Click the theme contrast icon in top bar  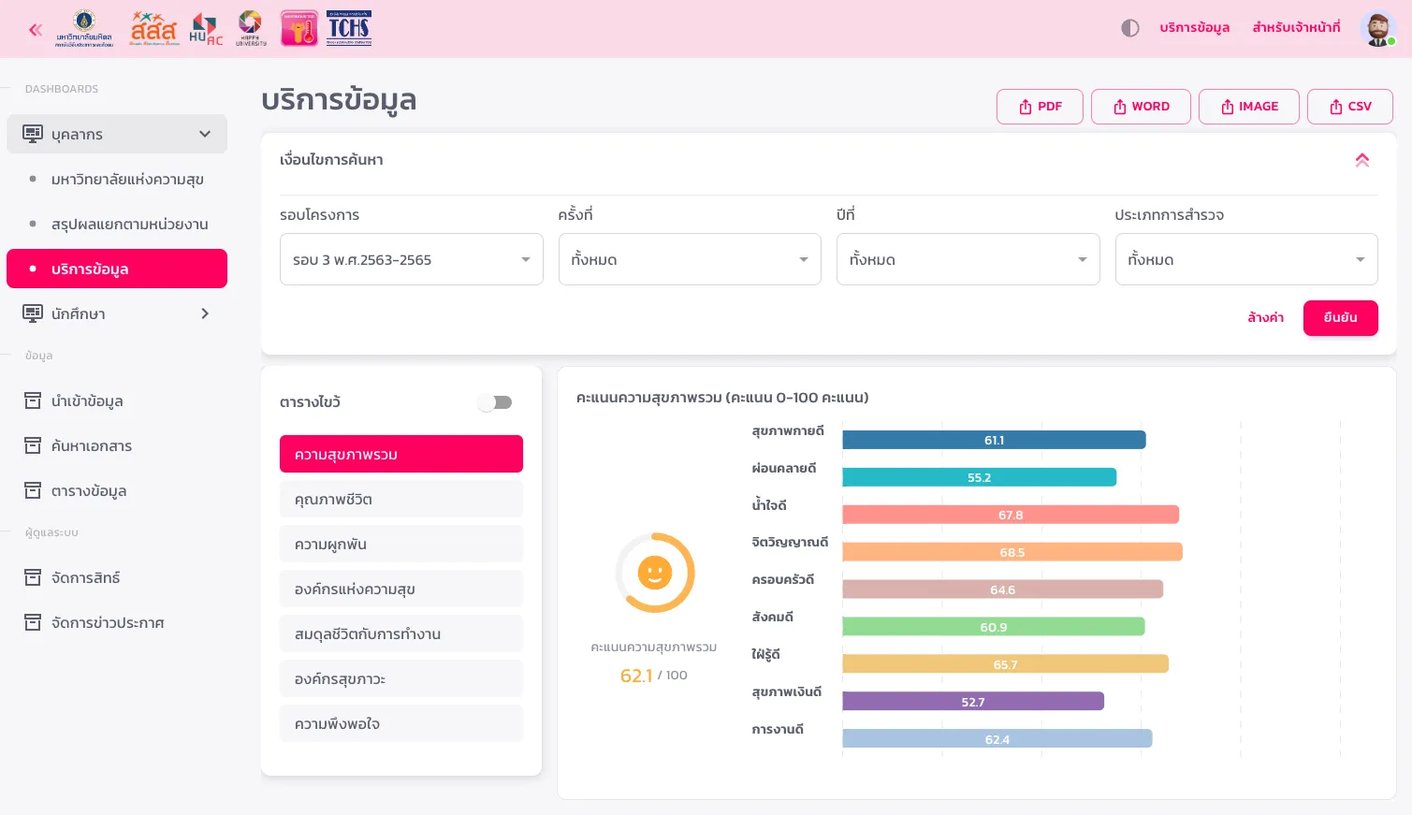[1129, 28]
